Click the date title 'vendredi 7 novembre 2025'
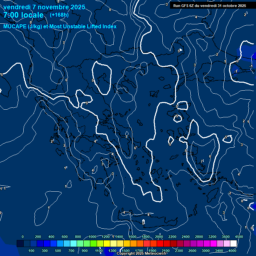 (x=44, y=7)
